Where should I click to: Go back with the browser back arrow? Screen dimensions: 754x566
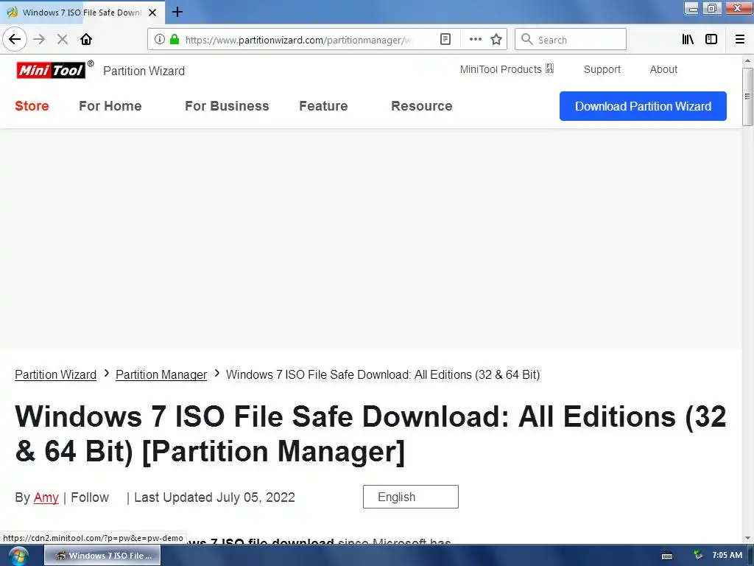point(15,39)
